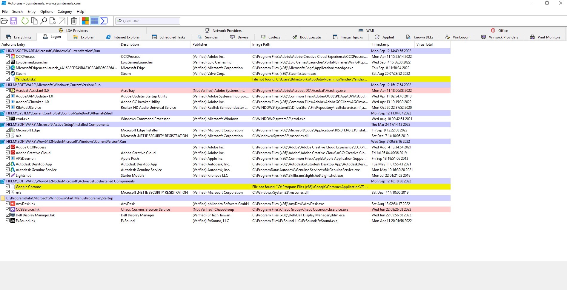Click the Dell Display Manager.lnk monitor icon
This screenshot has width=567, height=290.
point(13,215)
